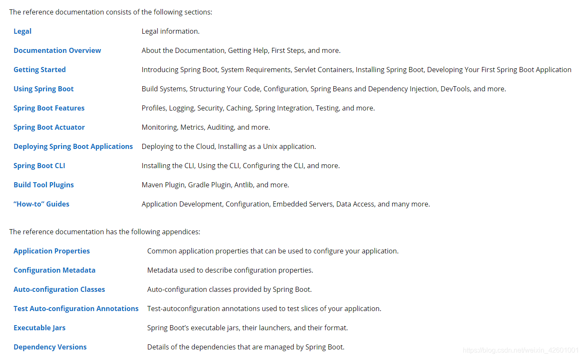The image size is (582, 358).
Task: Click text "Deploying to the Cloud, Installing as a Unix application."
Action: coord(229,146)
